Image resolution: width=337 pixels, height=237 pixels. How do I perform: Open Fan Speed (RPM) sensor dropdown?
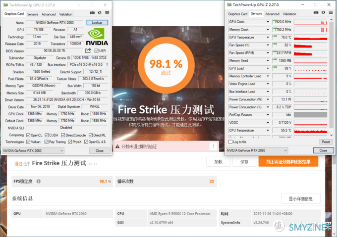[x=268, y=53]
